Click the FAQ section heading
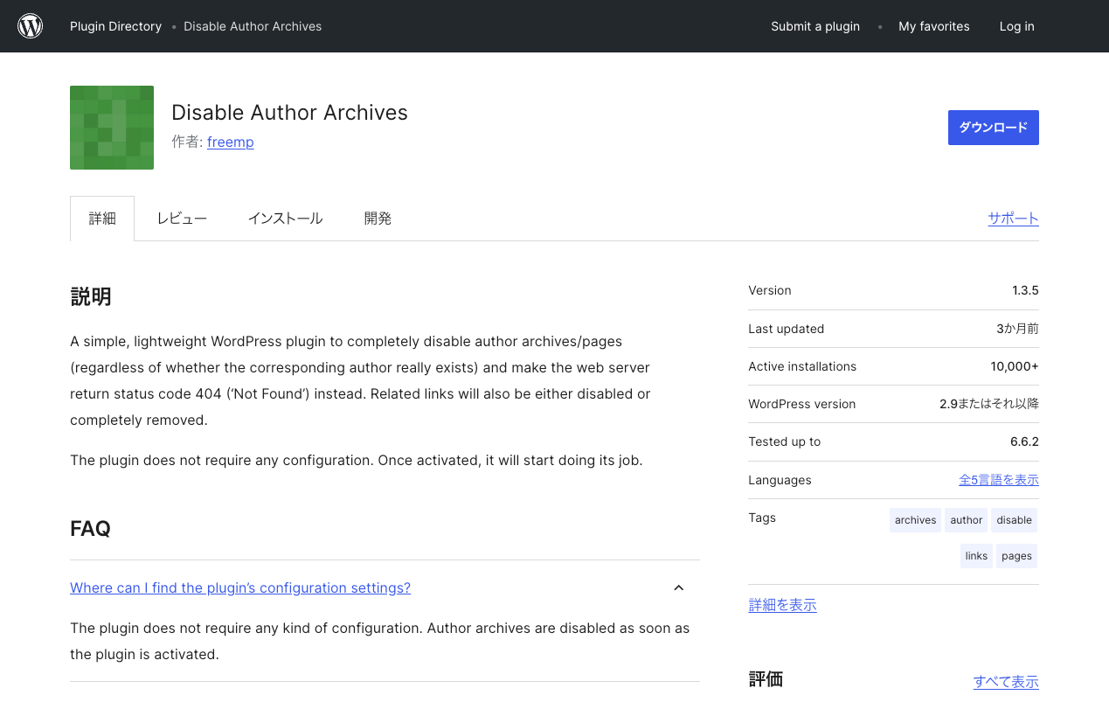 click(90, 529)
